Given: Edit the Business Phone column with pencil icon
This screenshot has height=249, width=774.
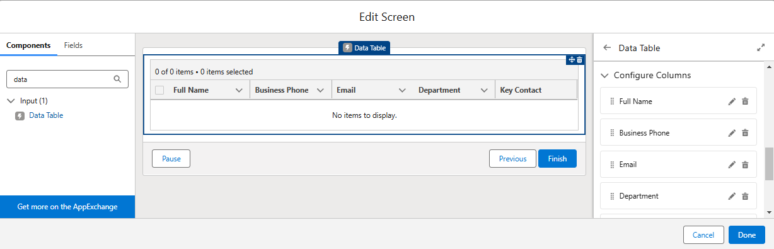Looking at the screenshot, I should pyautogui.click(x=732, y=133).
